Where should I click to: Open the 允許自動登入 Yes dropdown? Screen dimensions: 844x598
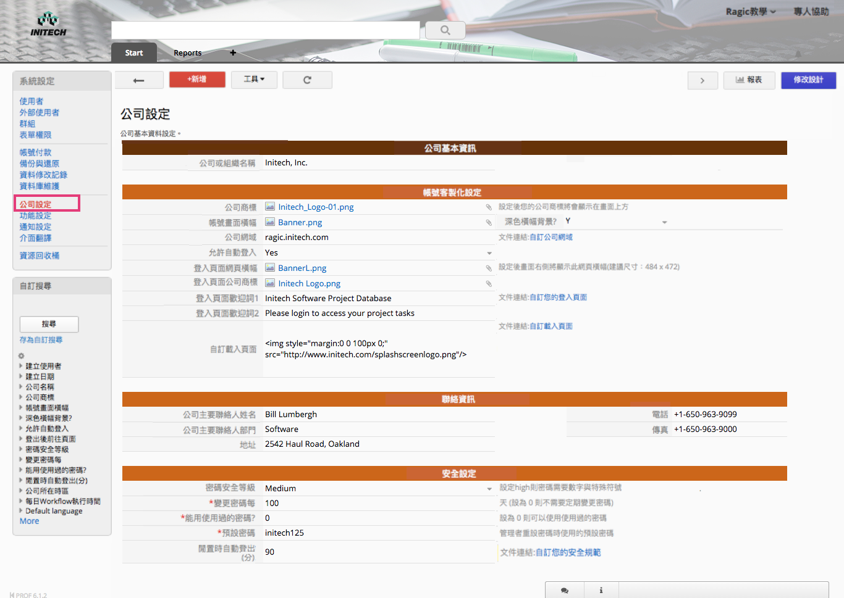[489, 253]
